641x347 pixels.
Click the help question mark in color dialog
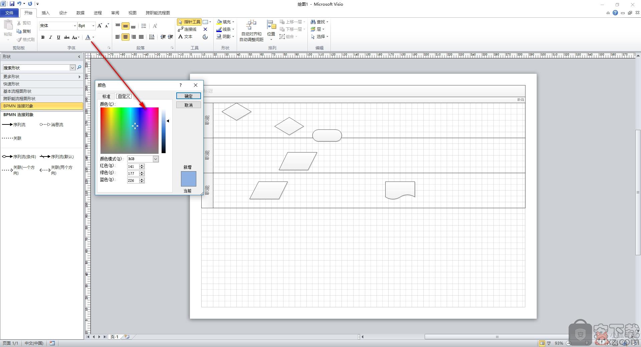[181, 85]
